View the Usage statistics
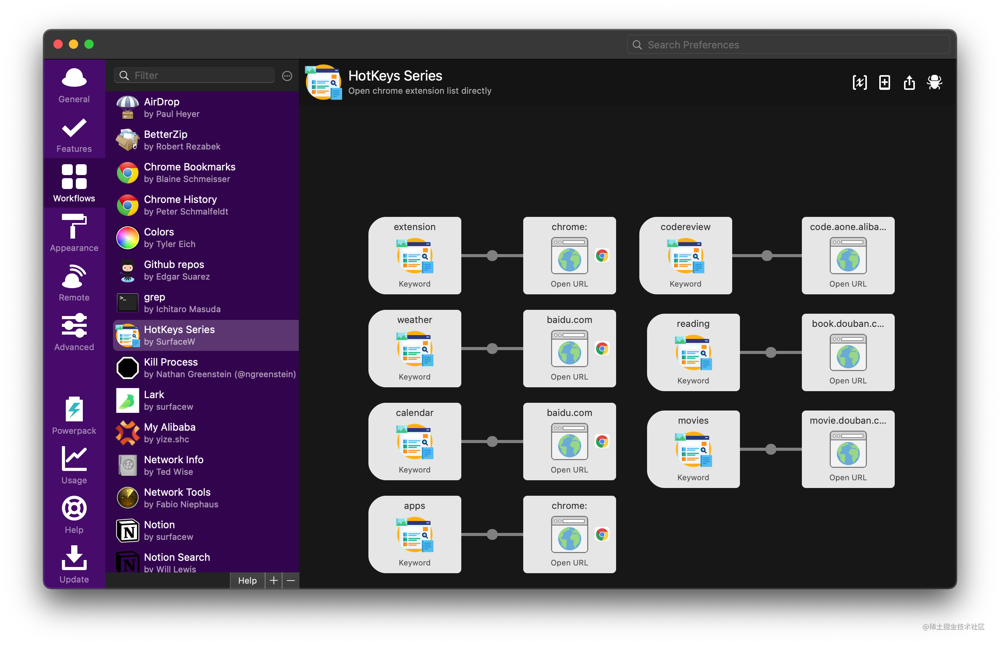Image resolution: width=1000 pixels, height=646 pixels. pos(74,465)
